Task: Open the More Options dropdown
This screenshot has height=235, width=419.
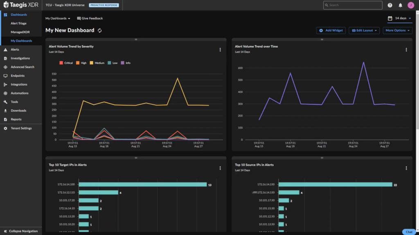Action: point(397,30)
